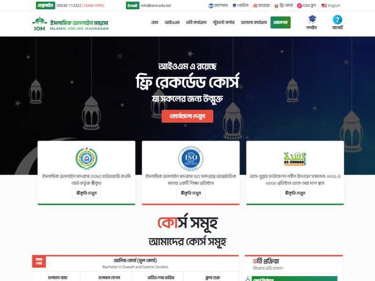Open the free course link in top bar
Viewport: 375px width, 281px height.
tap(284, 6)
